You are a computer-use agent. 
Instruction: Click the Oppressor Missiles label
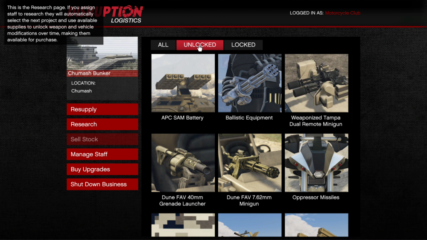pos(316,197)
